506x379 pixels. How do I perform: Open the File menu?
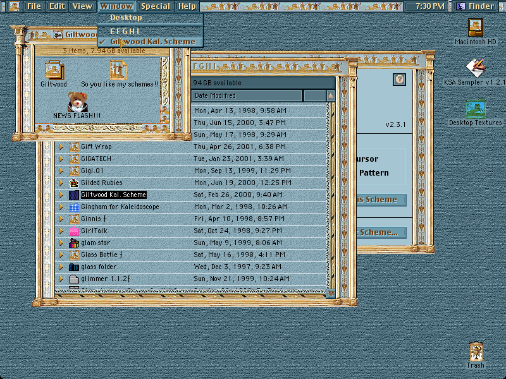click(x=34, y=6)
